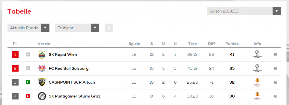Click the SK Rapid Wien club crest
This screenshot has width=289, height=105.
tap(42, 55)
